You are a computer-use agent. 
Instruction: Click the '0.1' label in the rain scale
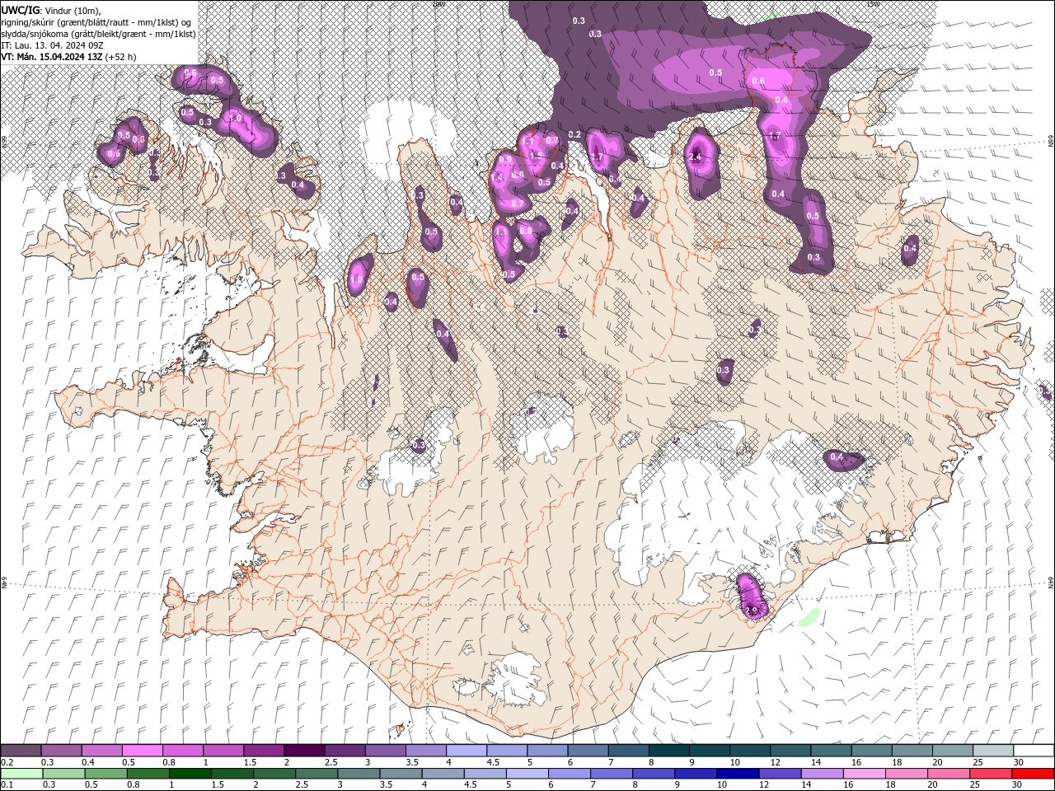click(7, 784)
